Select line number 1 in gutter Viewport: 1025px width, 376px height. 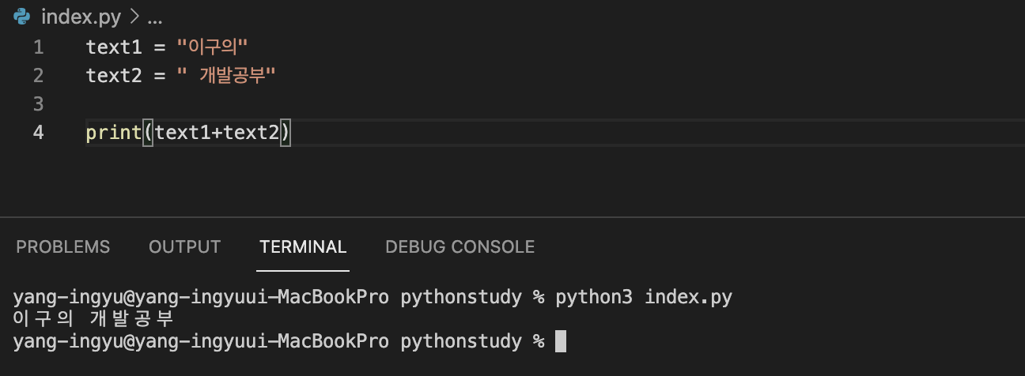coord(39,47)
